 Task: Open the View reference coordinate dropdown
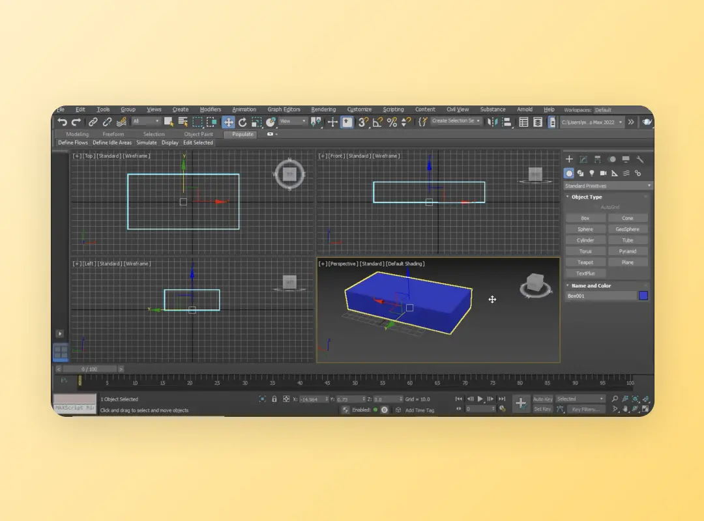tap(293, 121)
